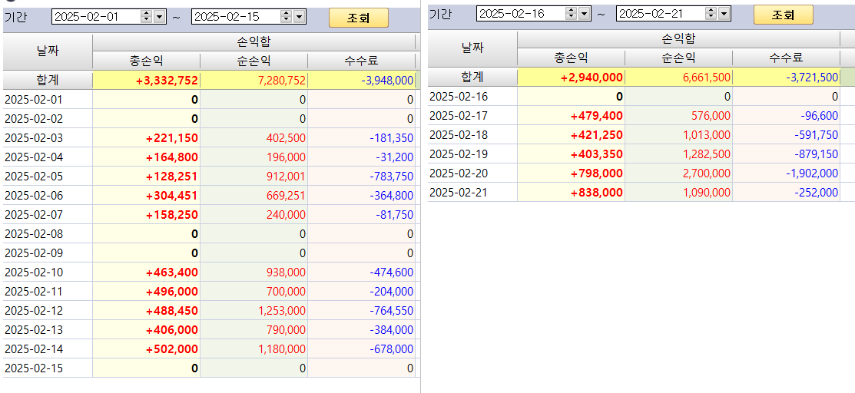The height and width of the screenshot is (393, 855).
Task: Select the 2025-02-03 date row label
Action: point(48,138)
